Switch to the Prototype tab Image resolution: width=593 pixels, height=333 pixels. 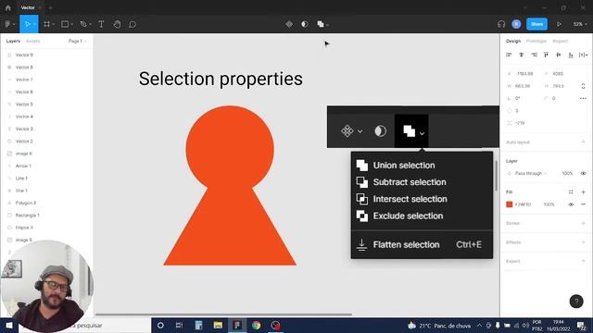(536, 41)
